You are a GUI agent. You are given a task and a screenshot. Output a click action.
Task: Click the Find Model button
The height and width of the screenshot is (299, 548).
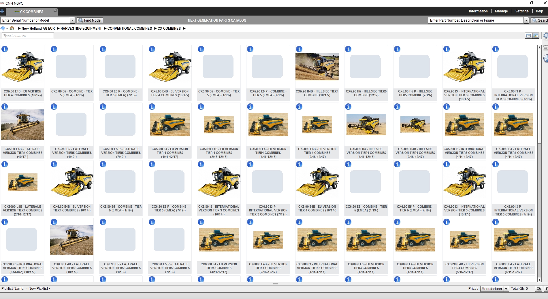coord(90,20)
